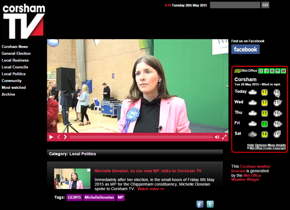Click the GO search button
The image size is (290, 210).
coord(265,5)
